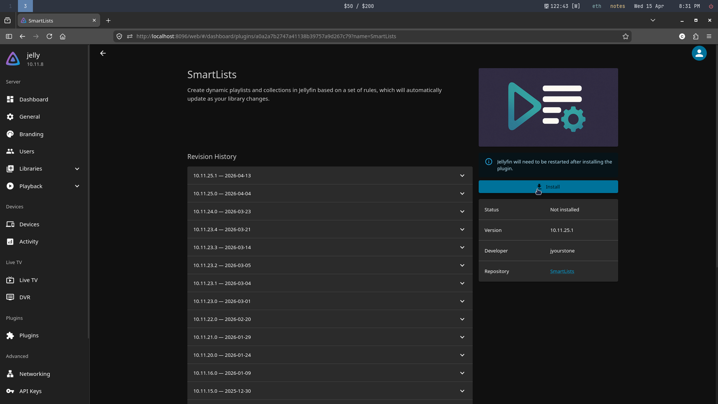Click the jyourstone developer value
This screenshot has width=718, height=404.
[562, 251]
